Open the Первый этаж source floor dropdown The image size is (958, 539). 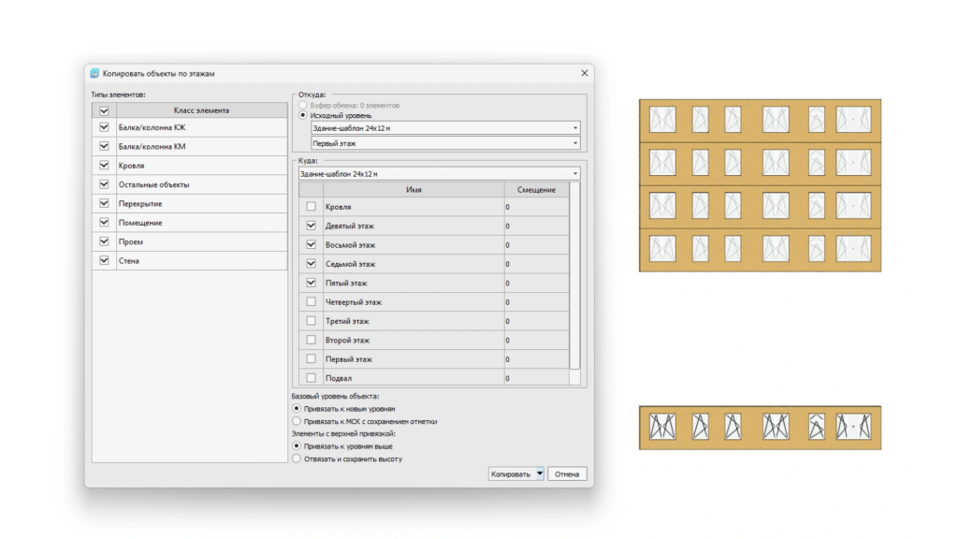573,143
